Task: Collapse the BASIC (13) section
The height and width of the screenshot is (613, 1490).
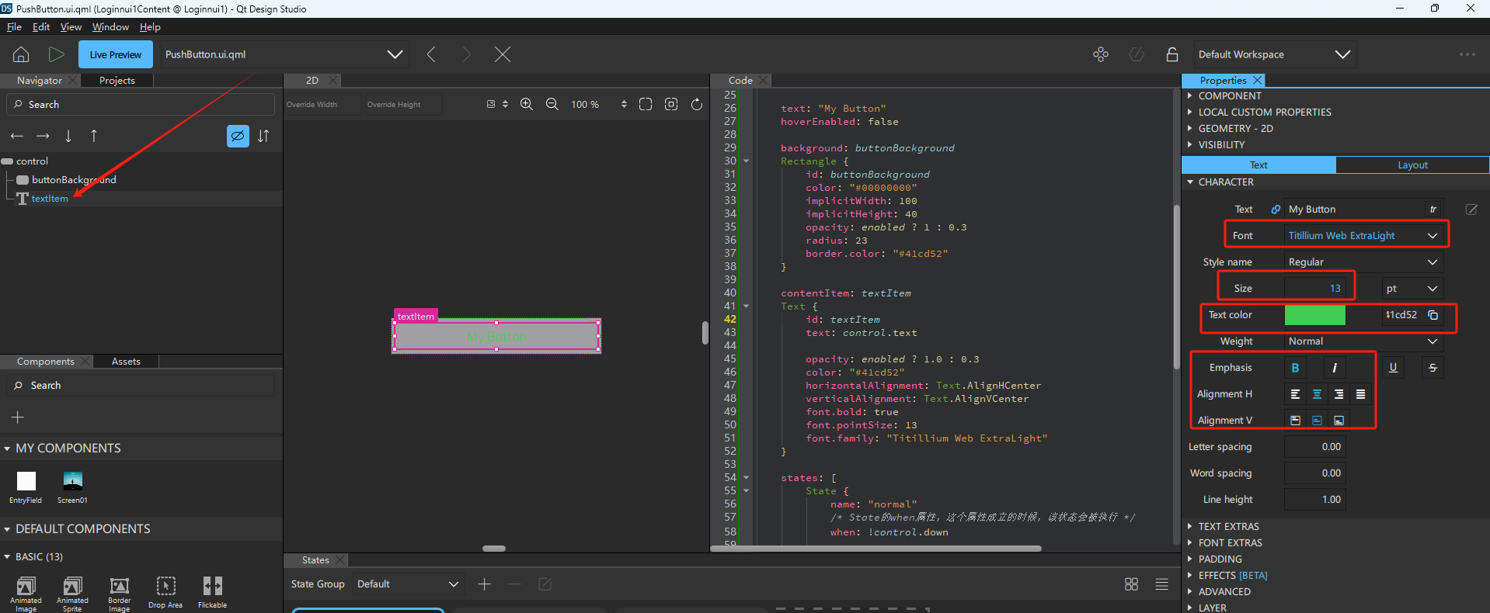Action: 7,557
